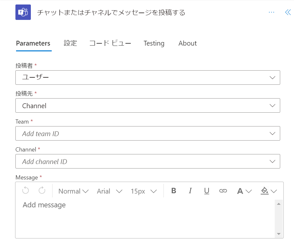The image size is (294, 251).
Task: Toggle italic formatting for the message
Action: tap(190, 191)
